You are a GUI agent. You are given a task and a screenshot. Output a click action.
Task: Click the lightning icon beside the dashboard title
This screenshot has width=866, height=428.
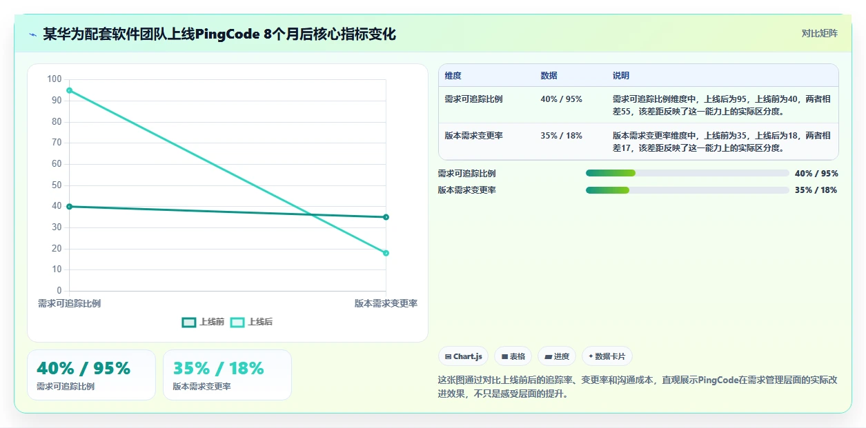click(32, 34)
